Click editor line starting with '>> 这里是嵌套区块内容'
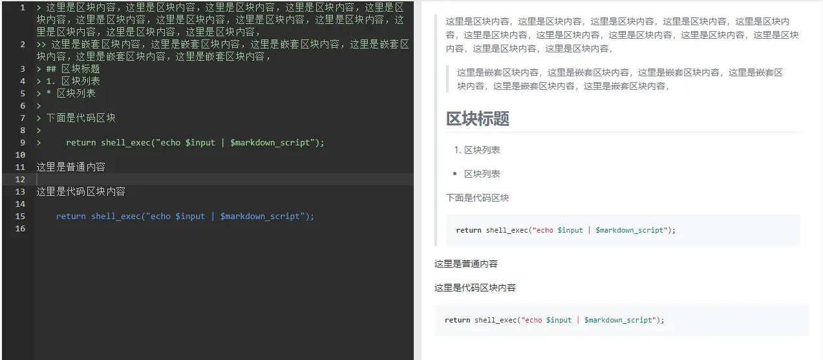 222,50
